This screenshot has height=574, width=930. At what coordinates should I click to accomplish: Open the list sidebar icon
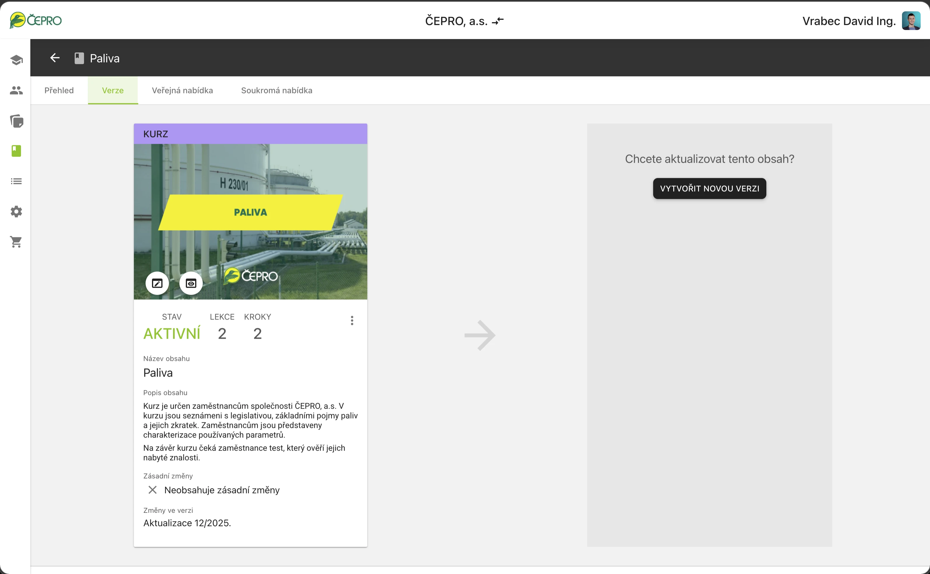click(16, 181)
